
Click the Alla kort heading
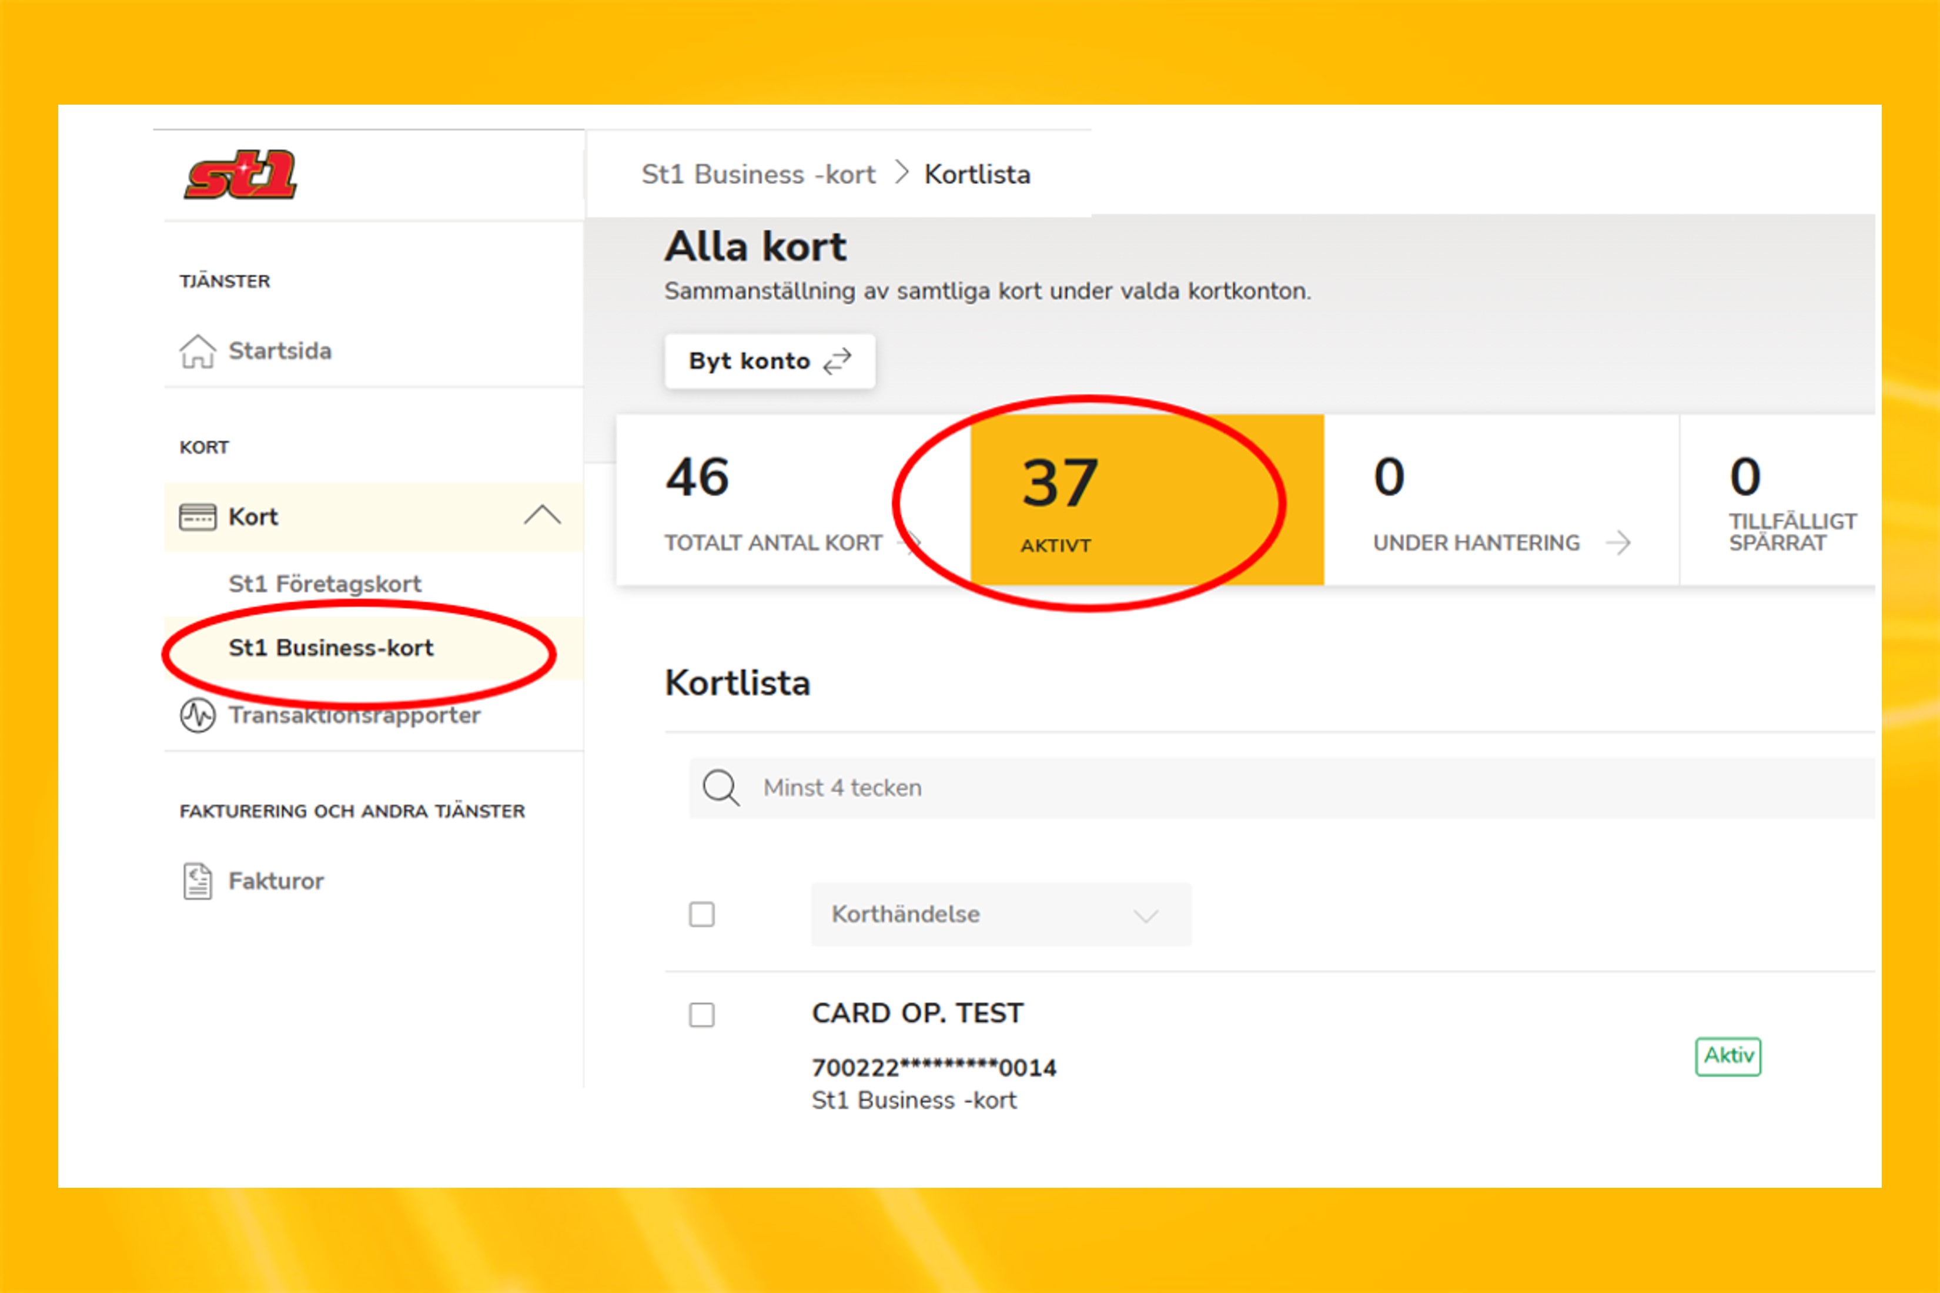[x=755, y=247]
